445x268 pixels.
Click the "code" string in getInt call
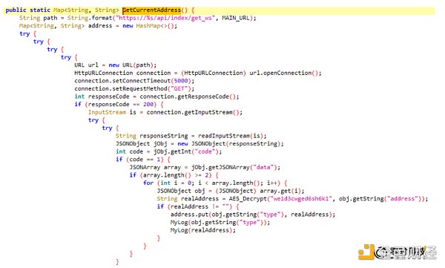pyautogui.click(x=205, y=151)
